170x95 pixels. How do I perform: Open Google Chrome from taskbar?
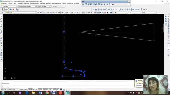point(47,93)
